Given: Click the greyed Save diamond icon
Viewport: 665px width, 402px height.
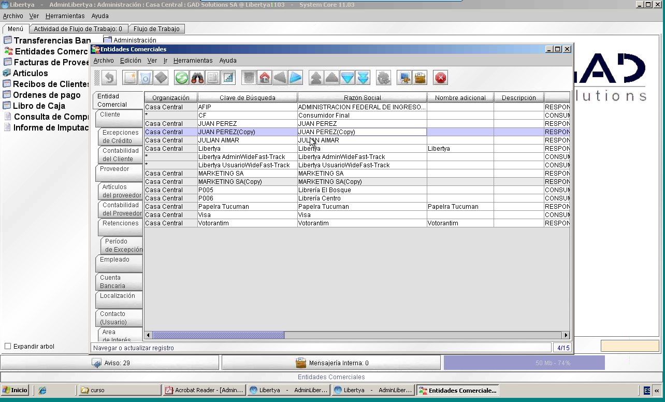Looking at the screenshot, I should pyautogui.click(x=161, y=78).
